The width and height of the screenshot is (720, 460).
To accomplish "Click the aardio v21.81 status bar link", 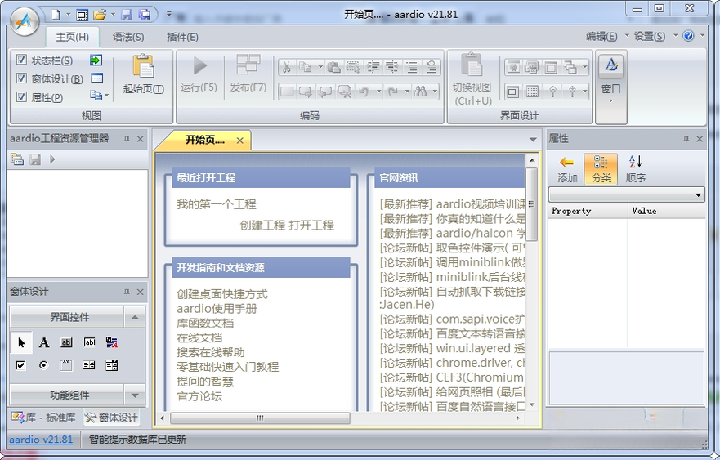I will tap(41, 440).
